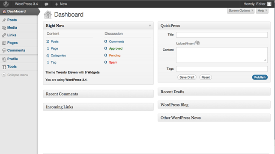275x154 pixels.
Task: Open the green Approved comments link
Action: (116, 48)
